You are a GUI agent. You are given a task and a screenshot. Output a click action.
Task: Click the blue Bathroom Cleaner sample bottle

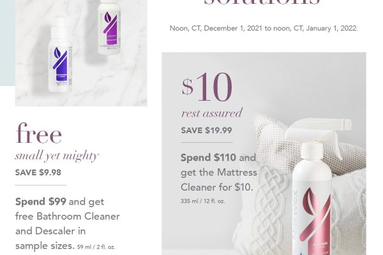coord(60,55)
